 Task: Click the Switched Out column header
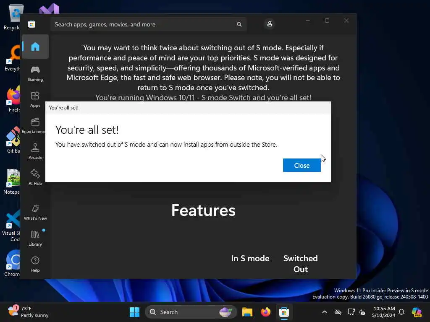click(x=301, y=264)
